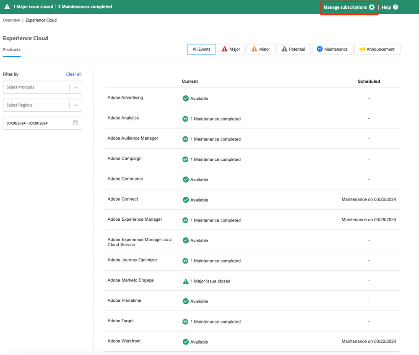The height and width of the screenshot is (355, 419).
Task: Open the Adobe Audience Manager product
Action: (133, 138)
